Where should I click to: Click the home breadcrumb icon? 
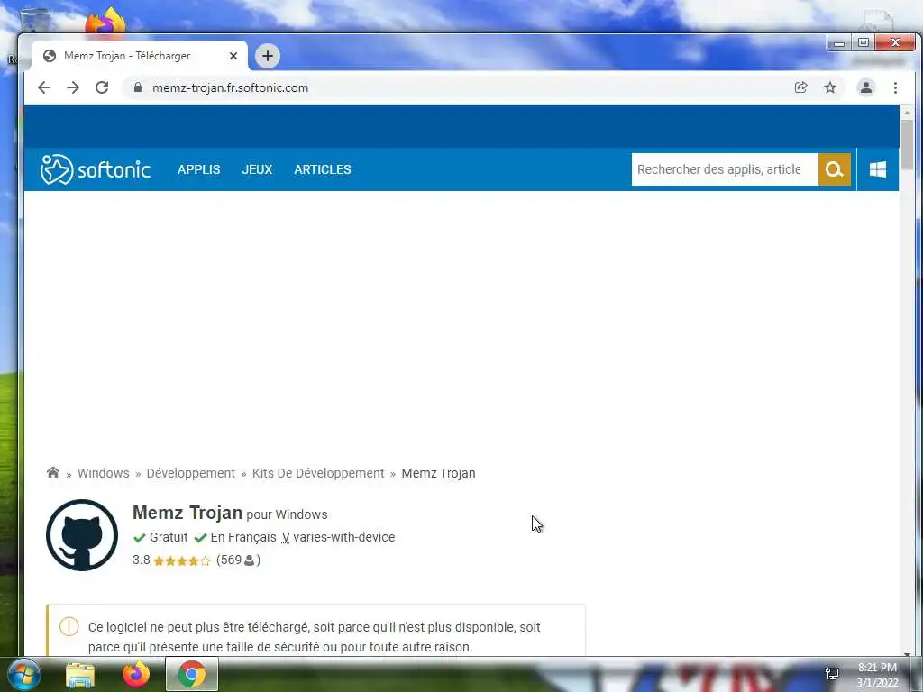(x=53, y=472)
